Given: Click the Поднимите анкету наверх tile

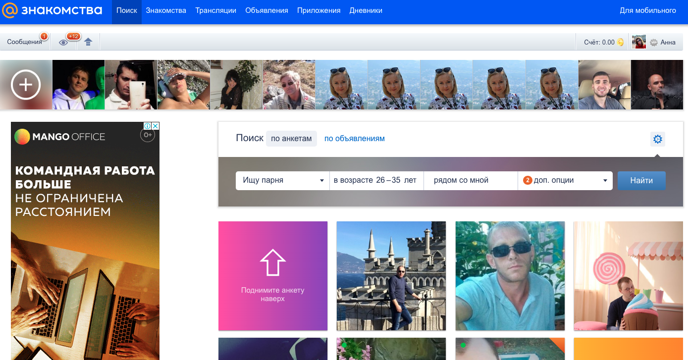Looking at the screenshot, I should click(x=273, y=276).
